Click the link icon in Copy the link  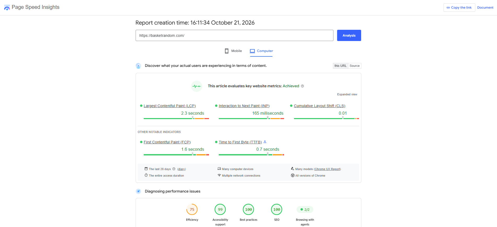point(448,8)
